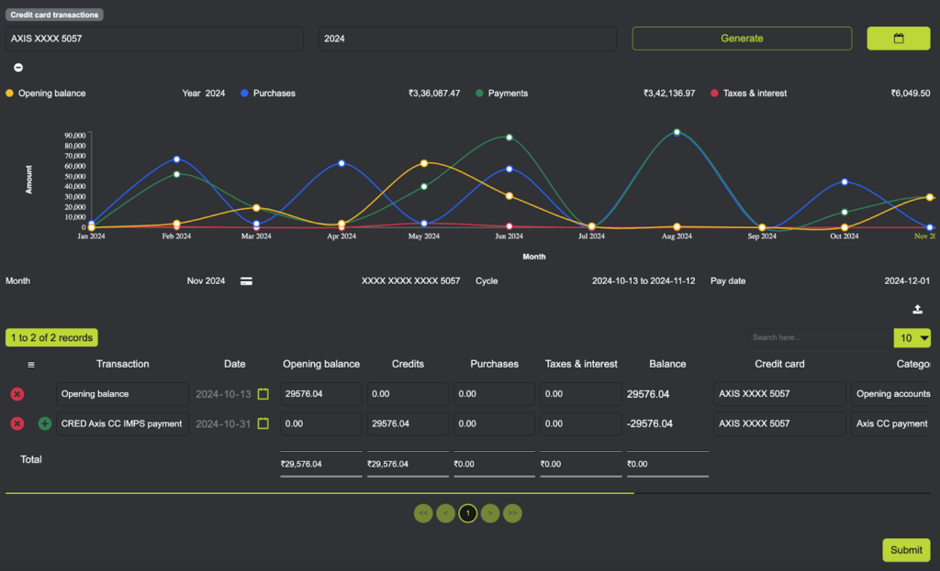Click the May 2024 Opening balance data point
Screen dimensions: 940x571
pos(424,163)
